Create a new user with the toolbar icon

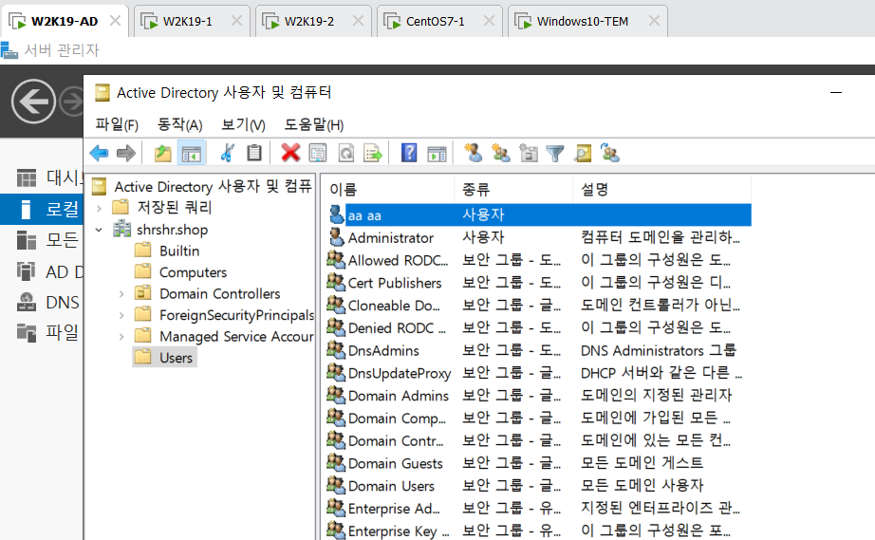474,153
